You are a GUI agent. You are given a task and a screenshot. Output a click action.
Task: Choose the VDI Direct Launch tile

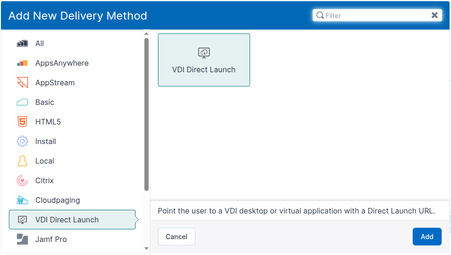pyautogui.click(x=204, y=60)
